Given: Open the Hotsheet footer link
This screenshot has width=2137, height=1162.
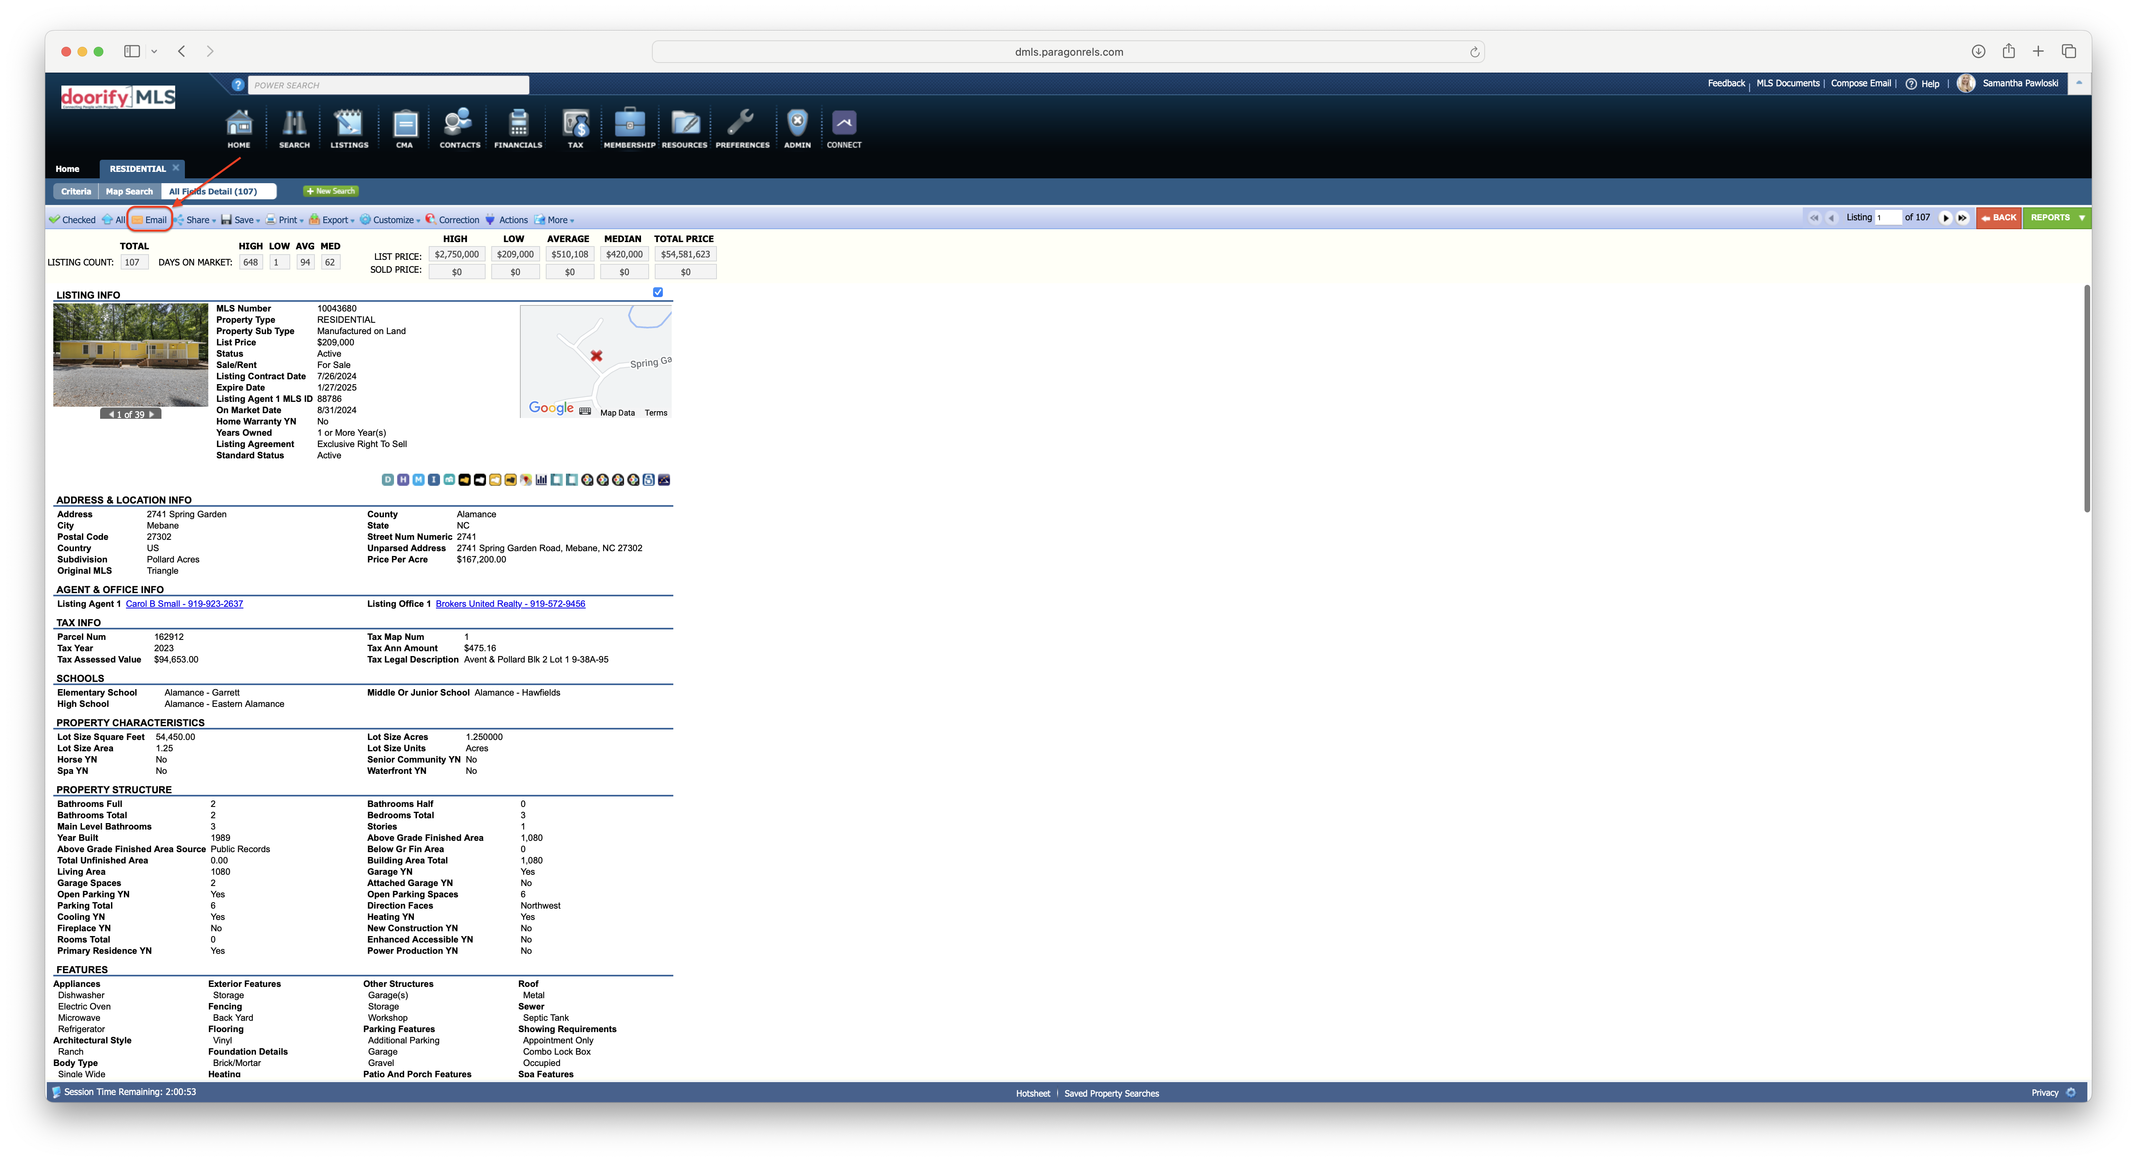Looking at the screenshot, I should 1033,1093.
